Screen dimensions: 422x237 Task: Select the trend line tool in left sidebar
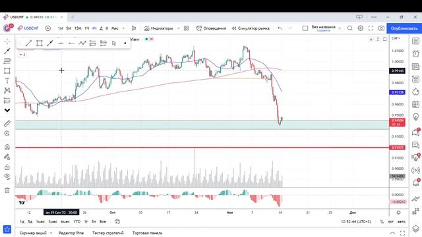tap(7, 51)
